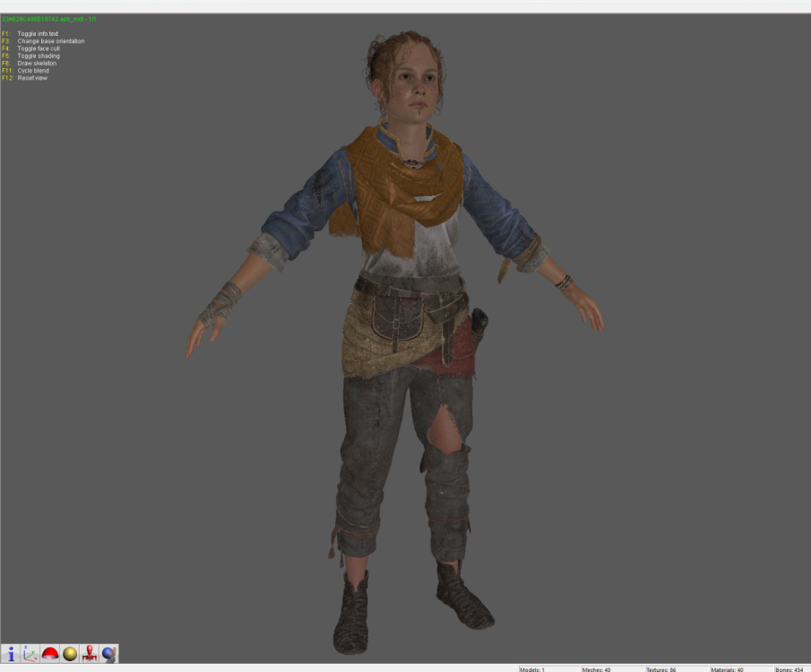Click 'Textures: 86' in the status bar
This screenshot has height=672, width=811.
click(661, 669)
